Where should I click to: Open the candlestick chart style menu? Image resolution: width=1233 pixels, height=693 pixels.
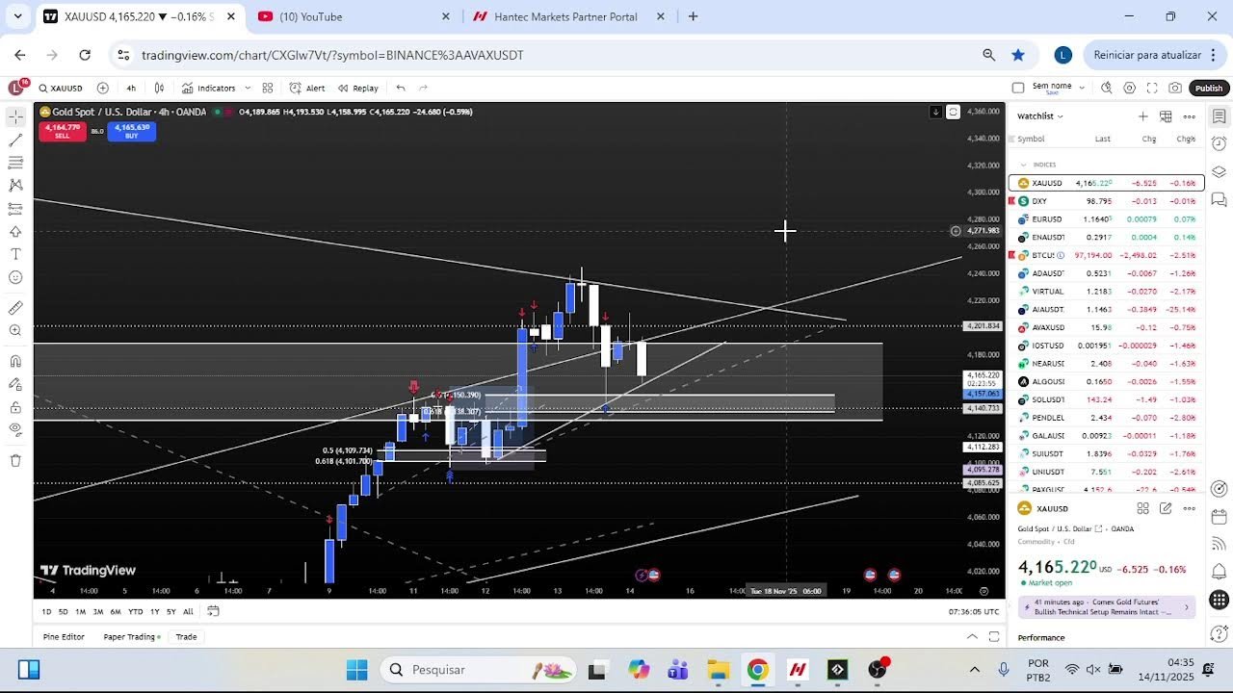(160, 88)
